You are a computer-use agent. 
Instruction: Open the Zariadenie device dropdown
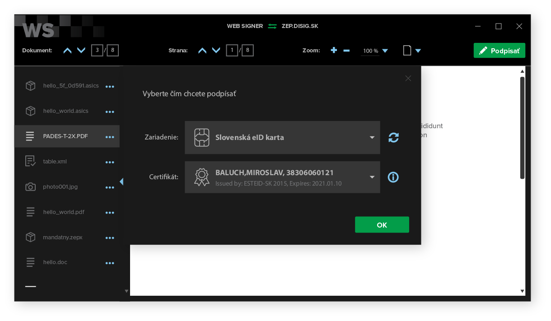282,138
